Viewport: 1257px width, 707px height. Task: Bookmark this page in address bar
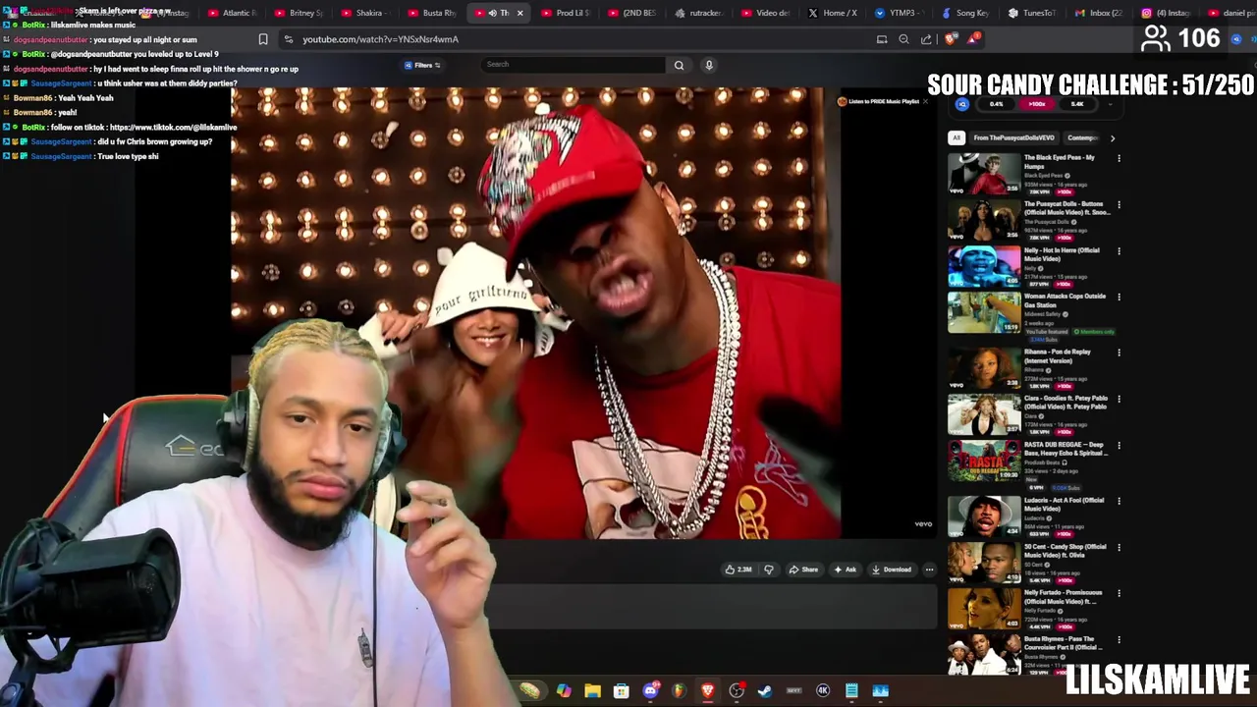[263, 39]
